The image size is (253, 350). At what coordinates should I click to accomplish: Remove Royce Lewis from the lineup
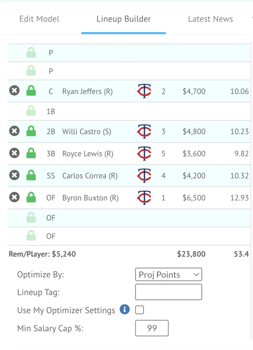[x=14, y=153]
